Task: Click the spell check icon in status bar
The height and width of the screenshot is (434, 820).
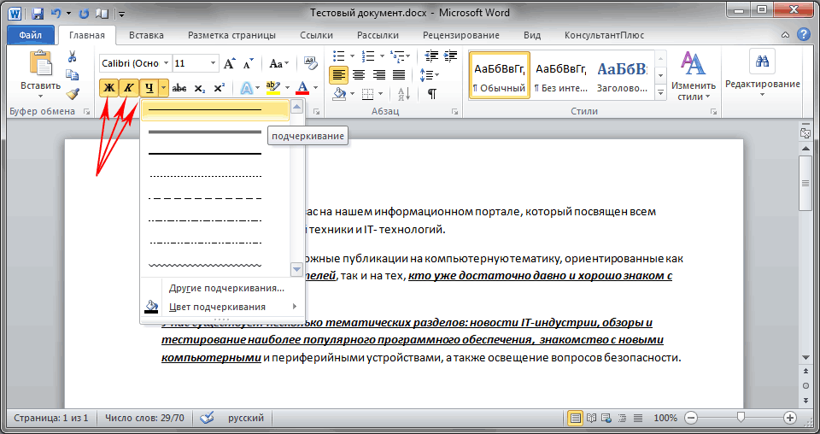Action: pos(206,419)
